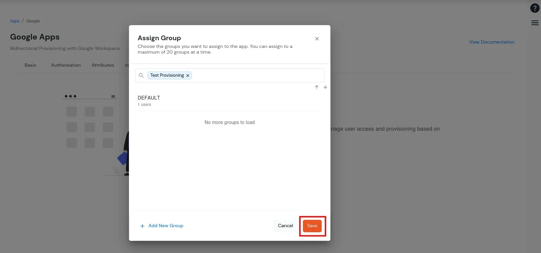541x253 pixels.
Task: Click the Google breadcrumb text
Action: [x=33, y=21]
